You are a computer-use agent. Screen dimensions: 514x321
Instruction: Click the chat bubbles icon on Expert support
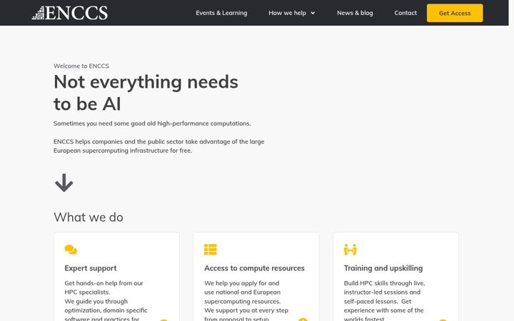(x=71, y=250)
